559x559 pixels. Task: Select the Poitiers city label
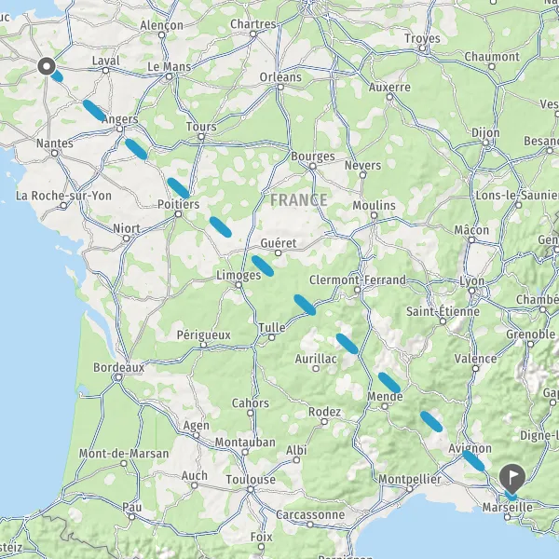point(179,204)
